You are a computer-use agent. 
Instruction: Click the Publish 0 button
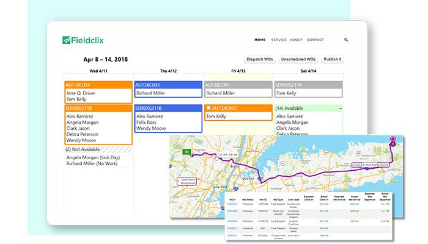point(333,59)
